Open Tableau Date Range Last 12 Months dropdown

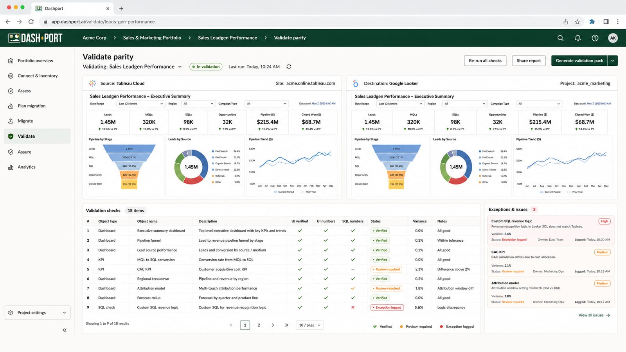tap(141, 104)
